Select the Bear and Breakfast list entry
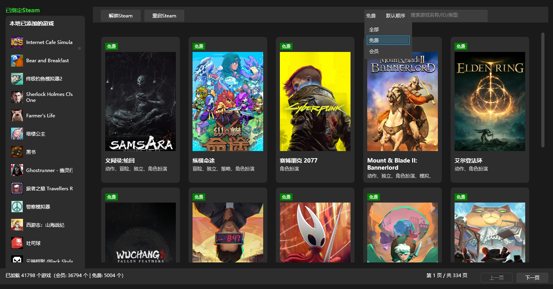The image size is (553, 289). [x=42, y=61]
